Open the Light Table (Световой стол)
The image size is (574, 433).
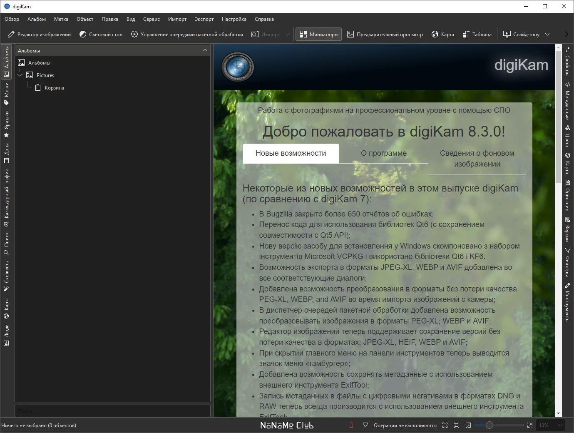[101, 35]
